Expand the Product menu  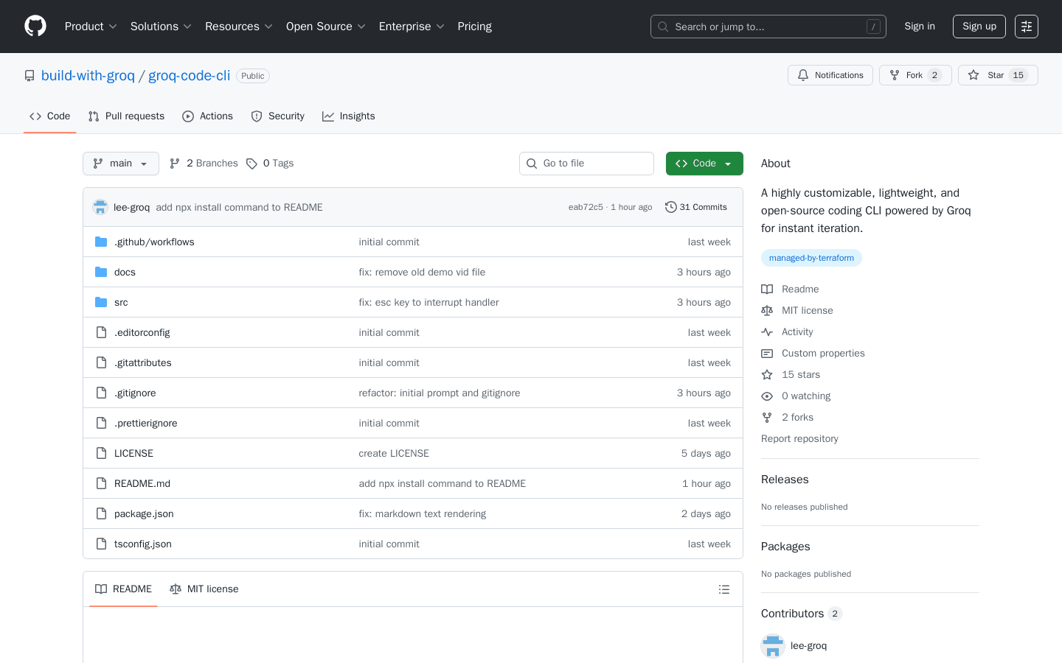tap(91, 27)
